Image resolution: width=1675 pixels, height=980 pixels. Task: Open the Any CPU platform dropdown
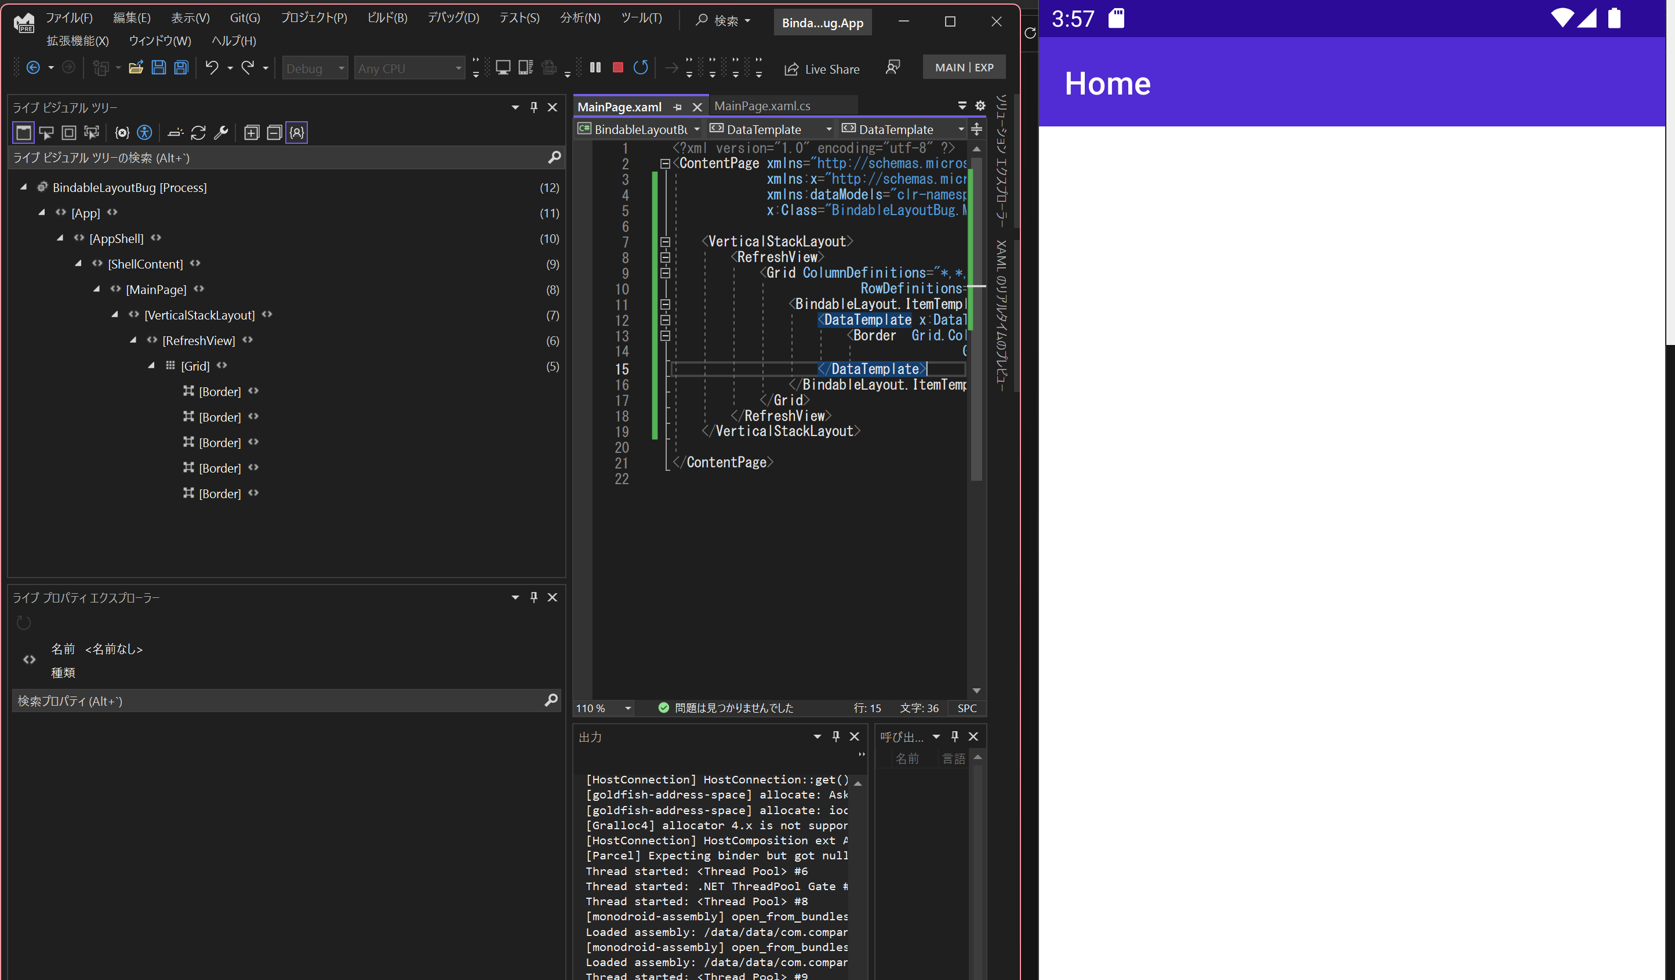coord(409,67)
